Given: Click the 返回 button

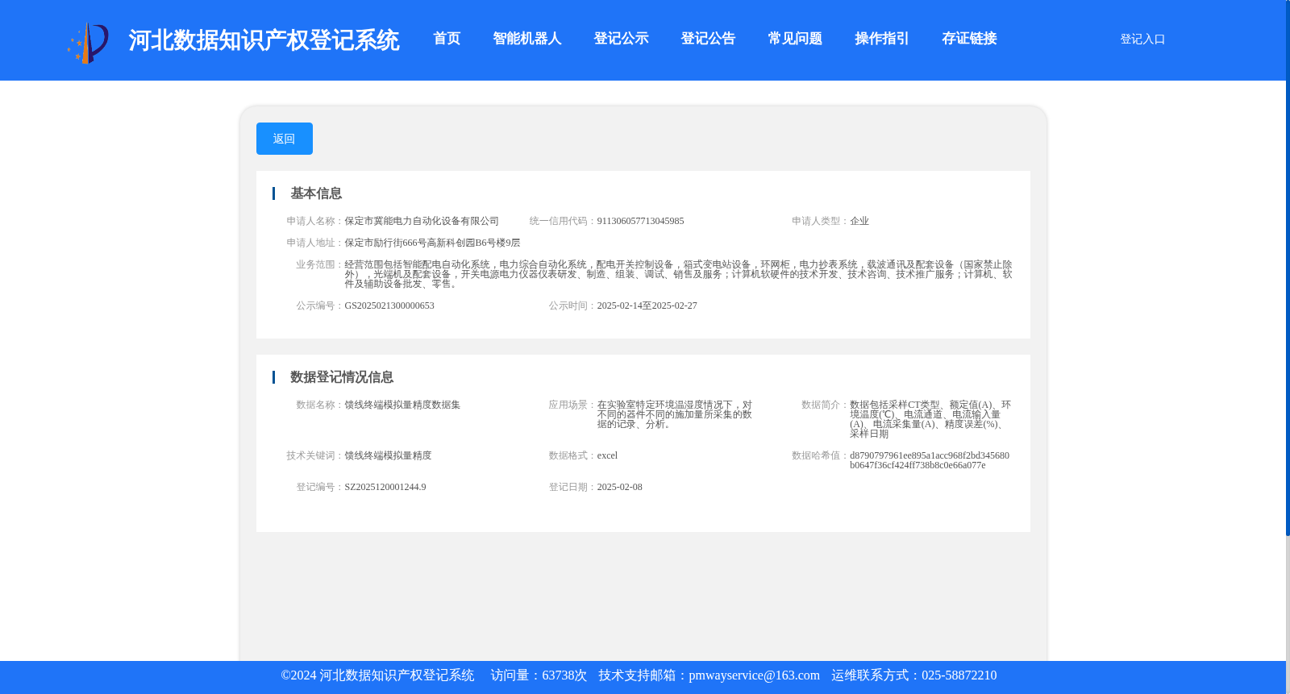Looking at the screenshot, I should (x=285, y=139).
